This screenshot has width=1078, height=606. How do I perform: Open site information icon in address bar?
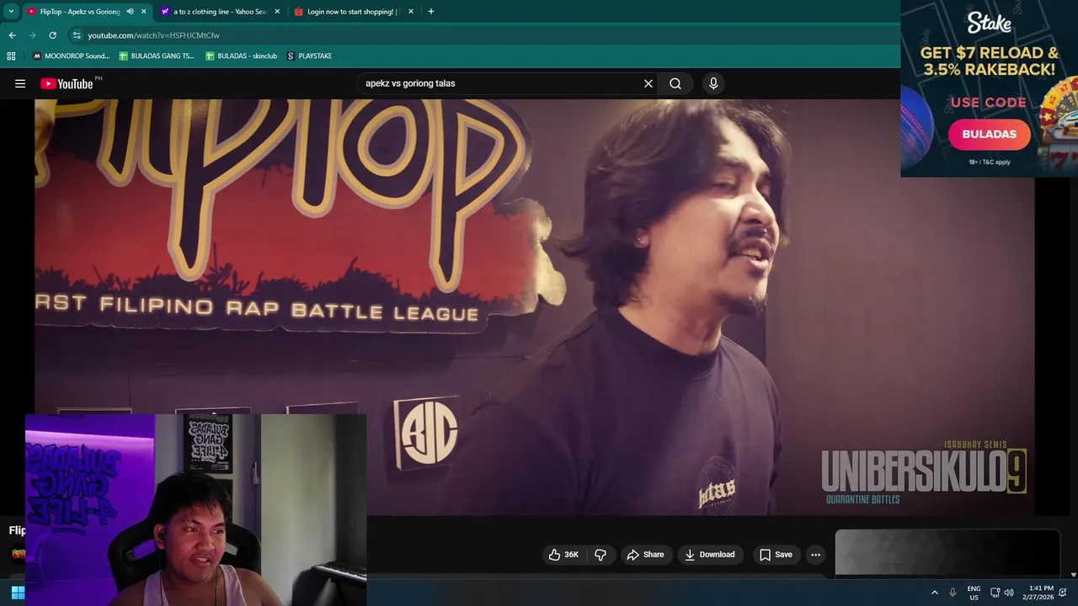coord(77,35)
